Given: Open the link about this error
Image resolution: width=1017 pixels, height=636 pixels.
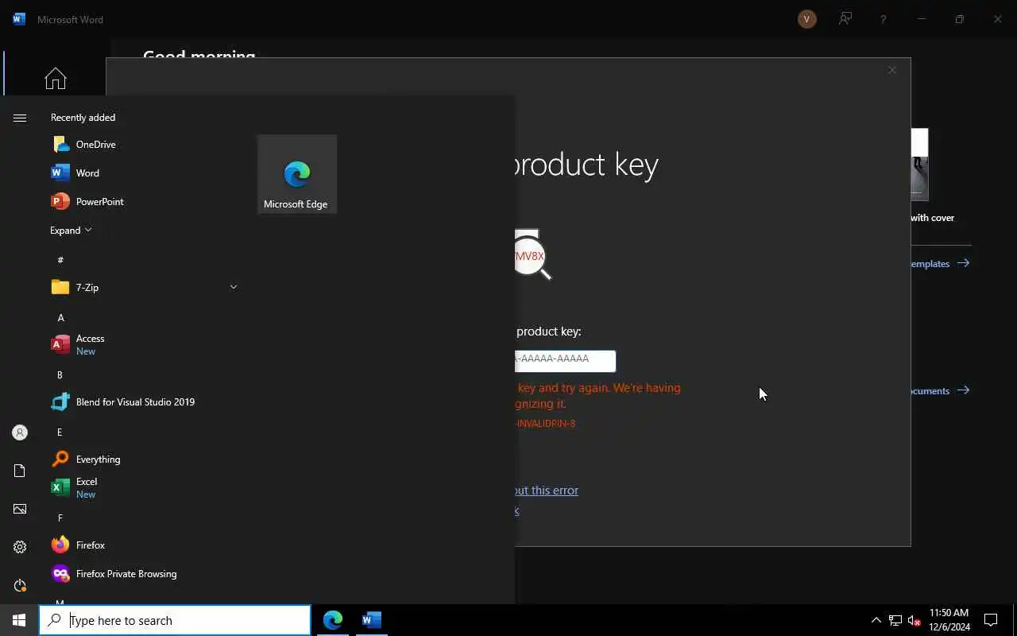Looking at the screenshot, I should [x=547, y=490].
